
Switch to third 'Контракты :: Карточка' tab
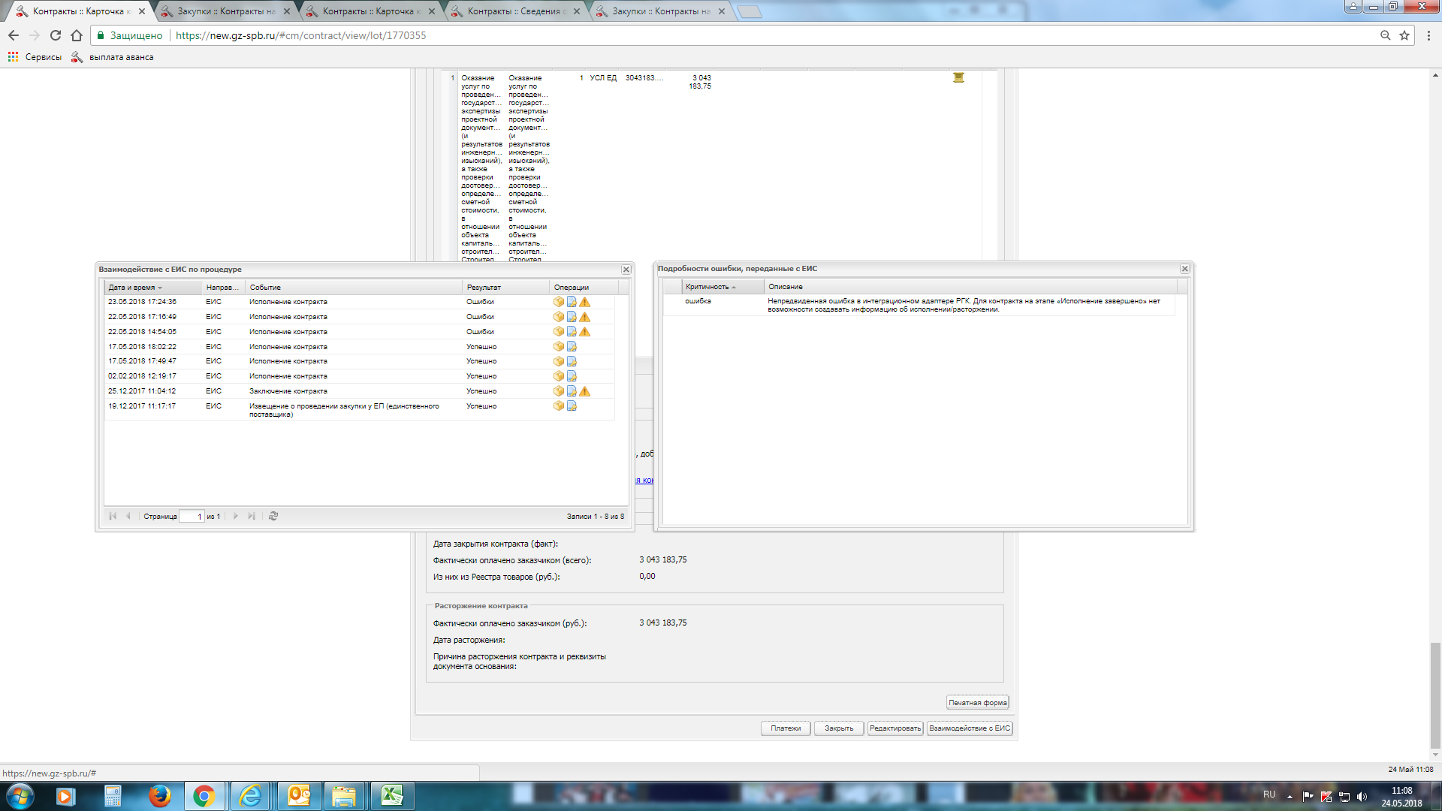(x=371, y=11)
